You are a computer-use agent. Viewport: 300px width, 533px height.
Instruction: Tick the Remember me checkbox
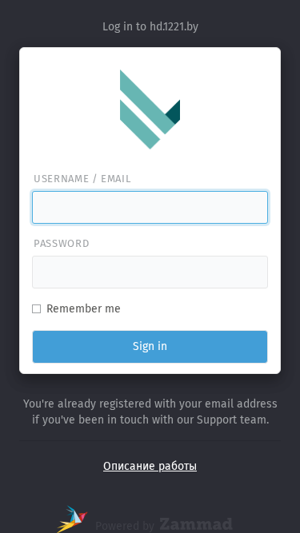[x=36, y=308]
